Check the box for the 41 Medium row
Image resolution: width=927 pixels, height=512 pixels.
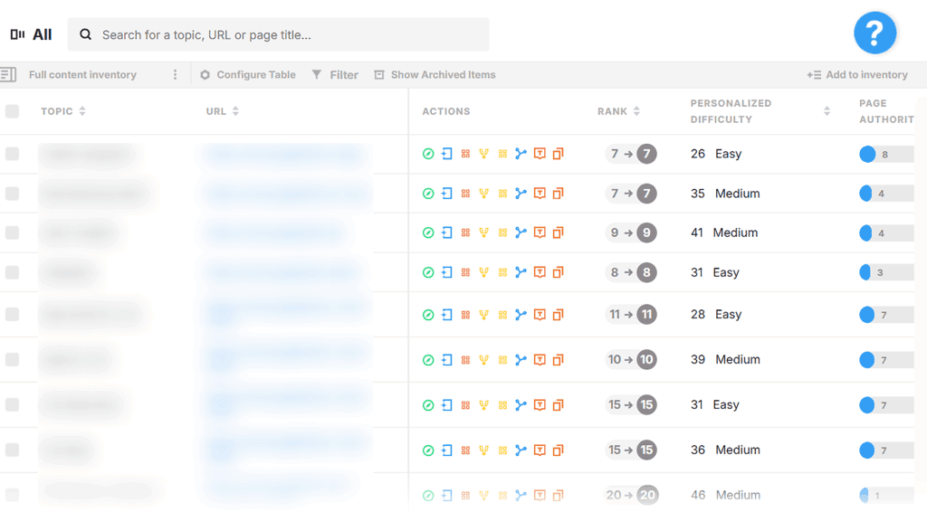click(12, 232)
